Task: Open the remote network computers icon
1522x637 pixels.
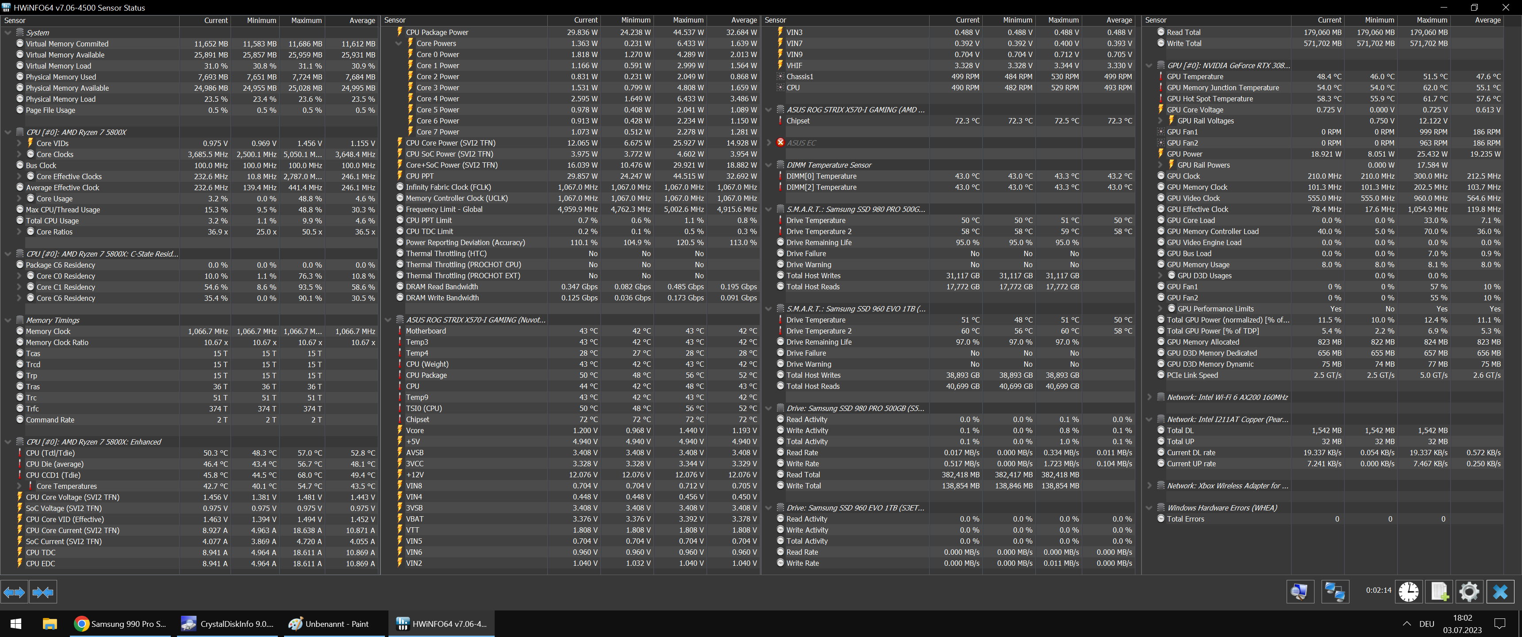Action: tap(1335, 591)
